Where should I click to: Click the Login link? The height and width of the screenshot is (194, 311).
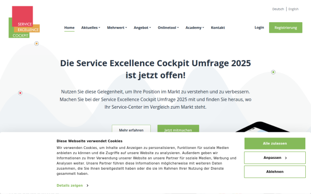259,27
